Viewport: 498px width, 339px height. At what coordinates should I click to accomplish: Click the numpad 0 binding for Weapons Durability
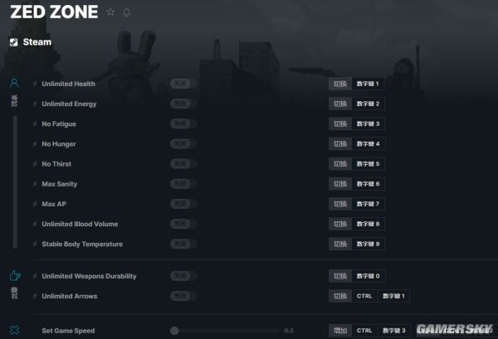369,276
